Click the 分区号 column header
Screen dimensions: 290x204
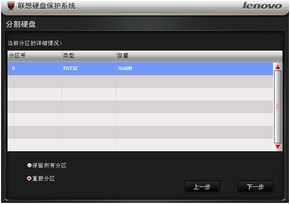pos(34,56)
